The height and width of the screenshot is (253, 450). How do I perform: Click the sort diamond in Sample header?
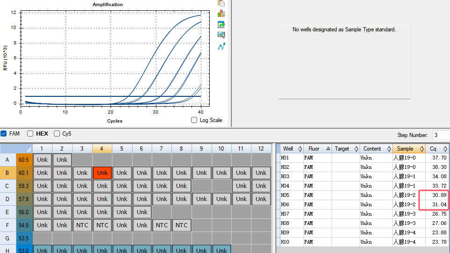coord(421,149)
